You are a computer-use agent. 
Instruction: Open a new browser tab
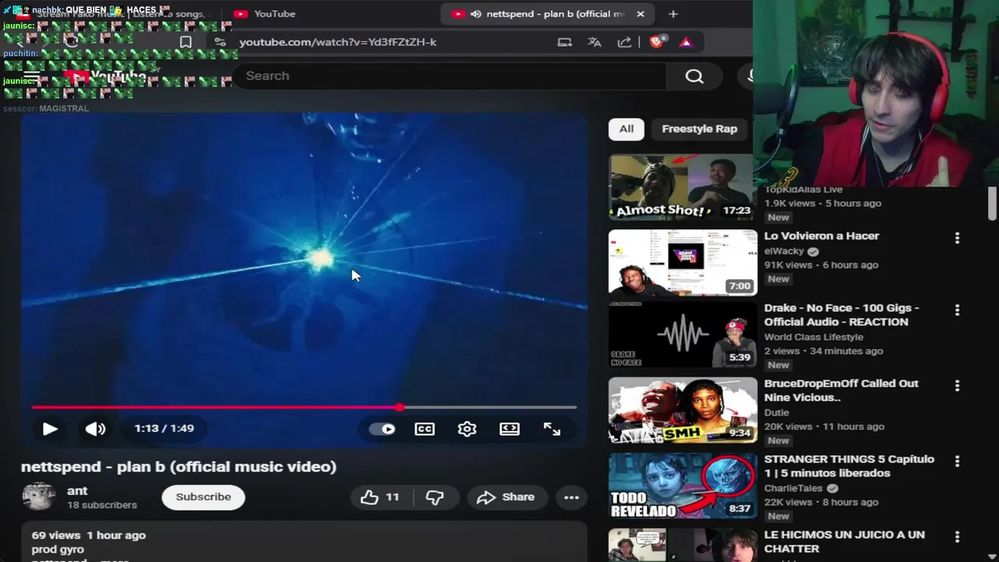click(674, 14)
